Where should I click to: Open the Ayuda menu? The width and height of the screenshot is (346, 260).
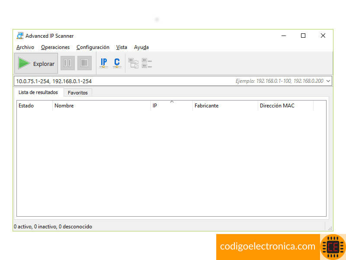pos(141,47)
